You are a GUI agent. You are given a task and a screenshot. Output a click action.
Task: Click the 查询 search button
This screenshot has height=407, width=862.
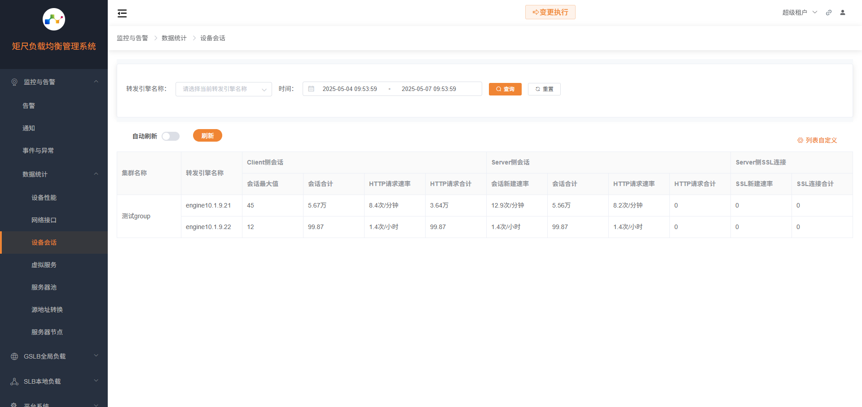click(505, 89)
